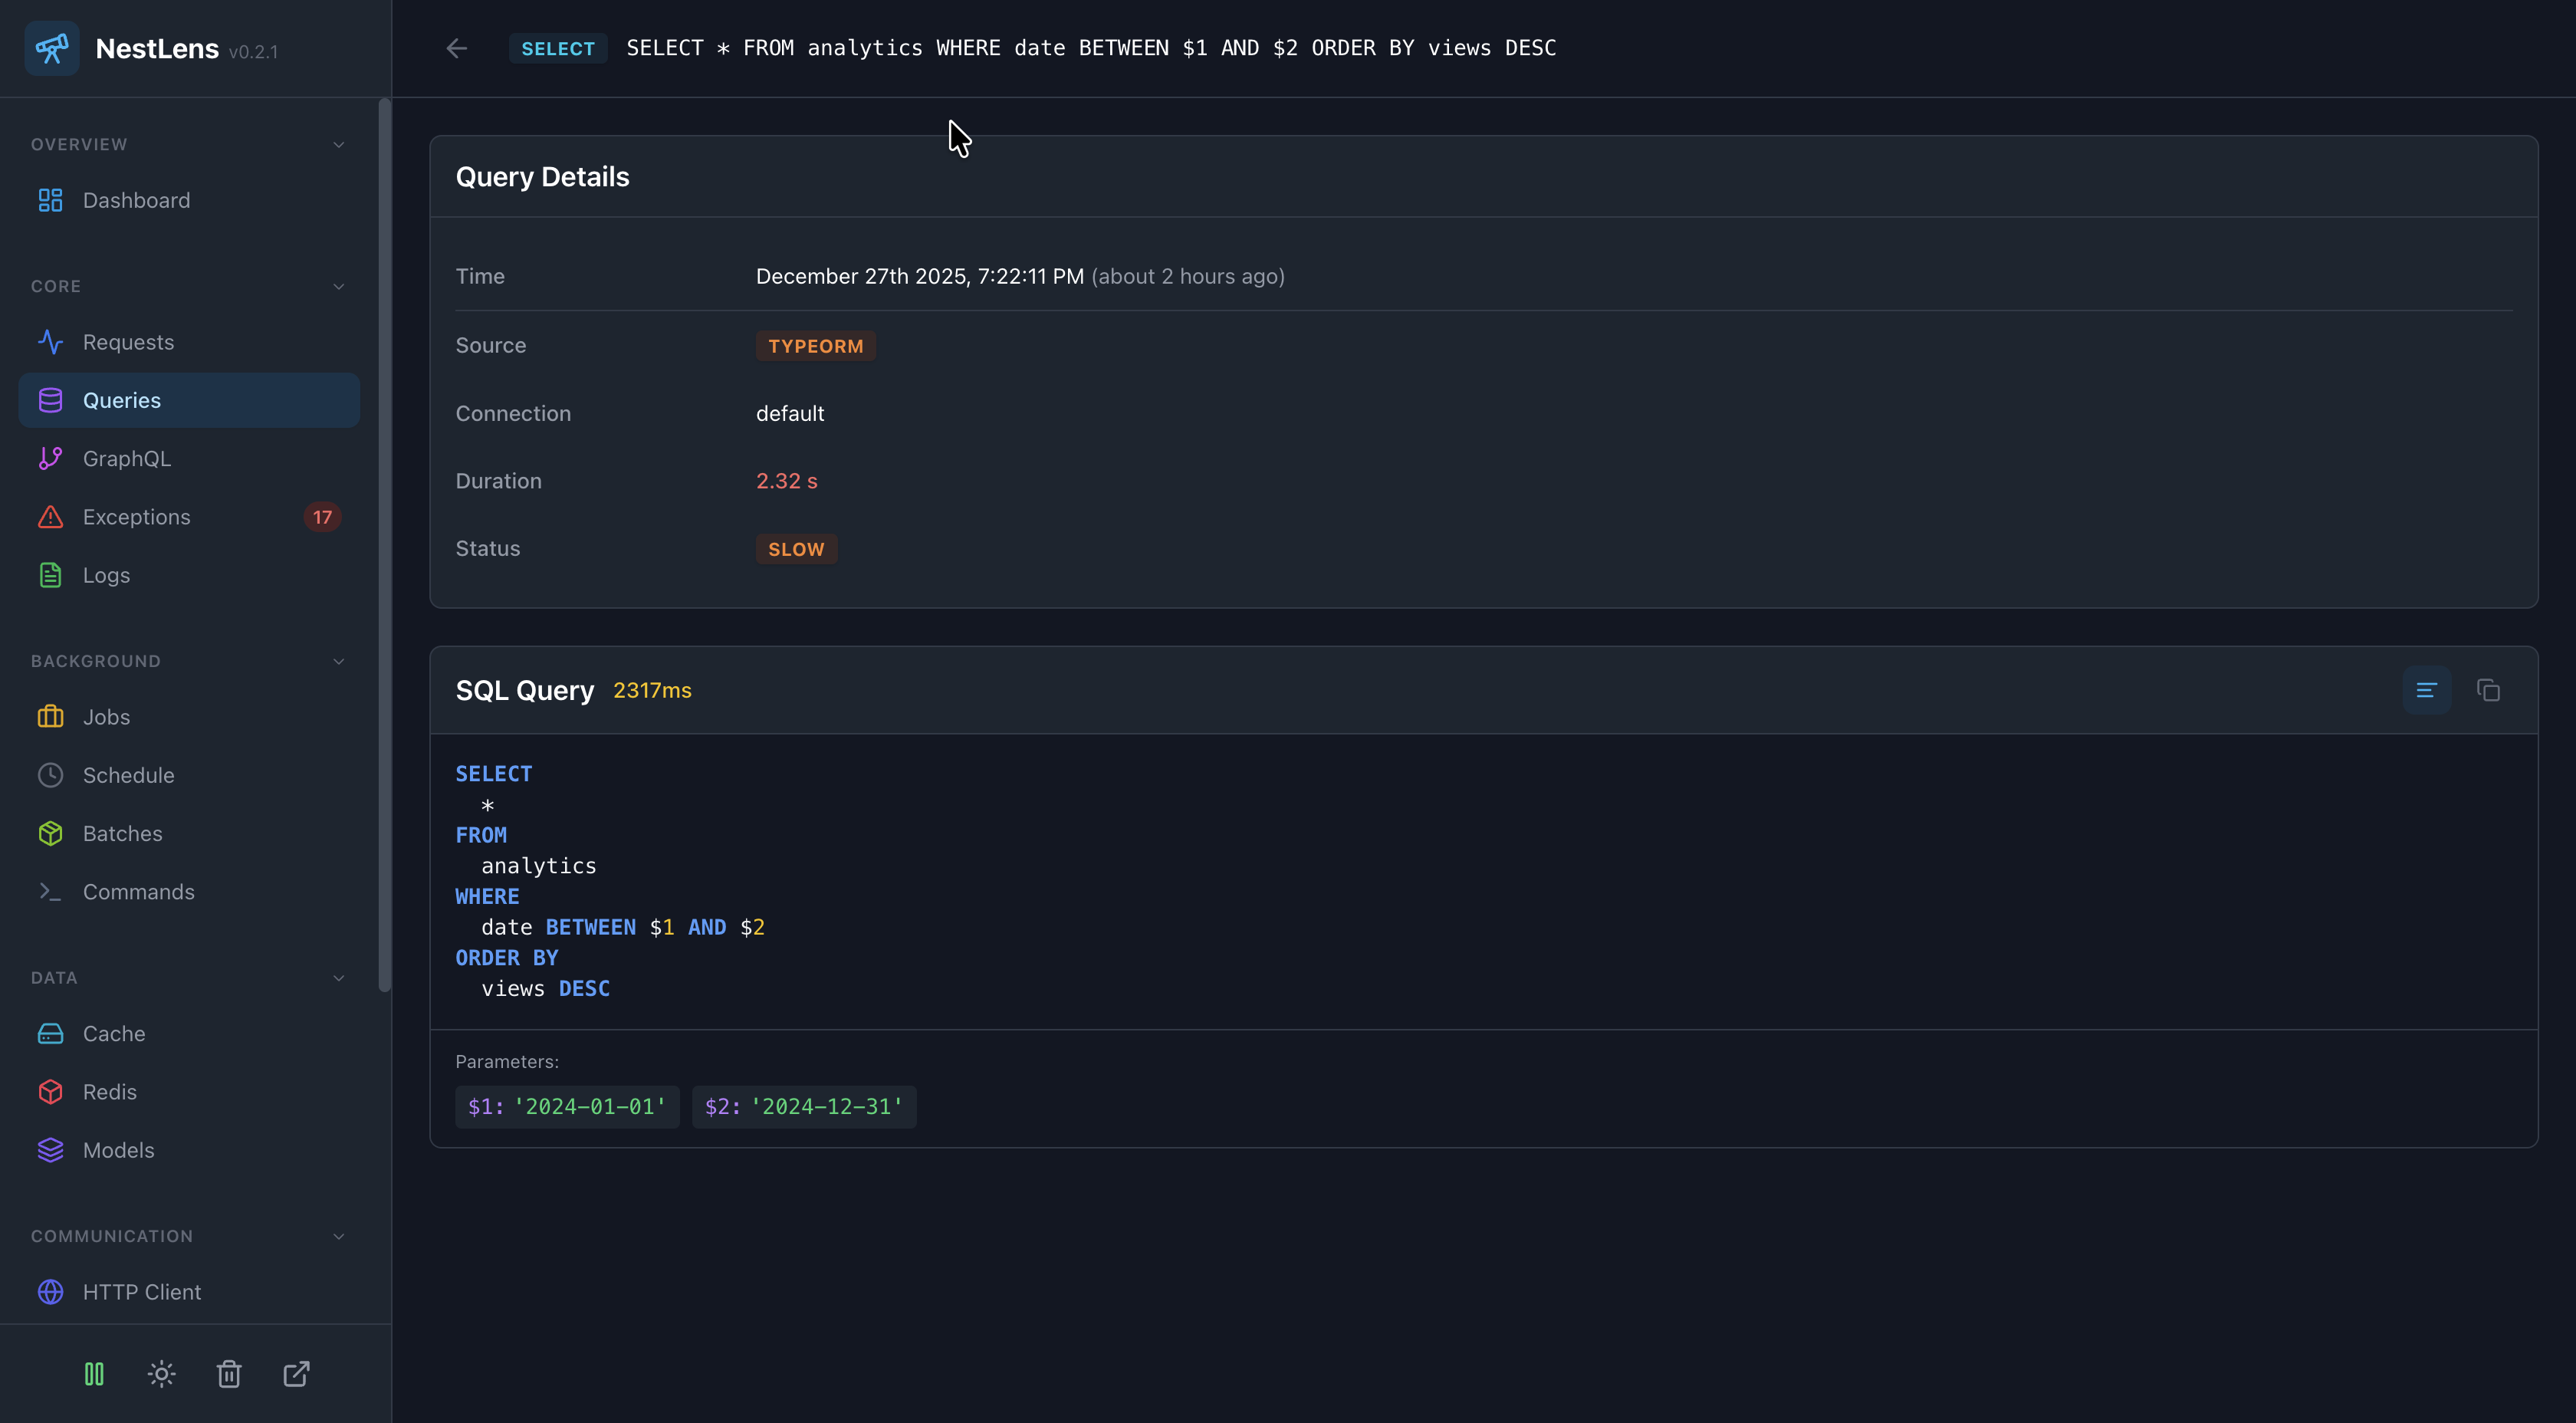Click the $1 parameter value chip
The height and width of the screenshot is (1423, 2576).
click(567, 1107)
